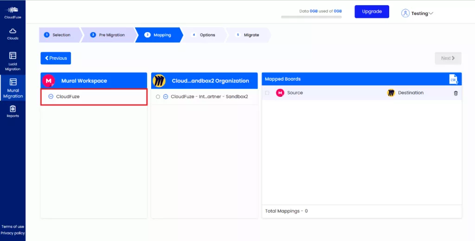
Task: Open the Clouds section
Action: coord(13,34)
